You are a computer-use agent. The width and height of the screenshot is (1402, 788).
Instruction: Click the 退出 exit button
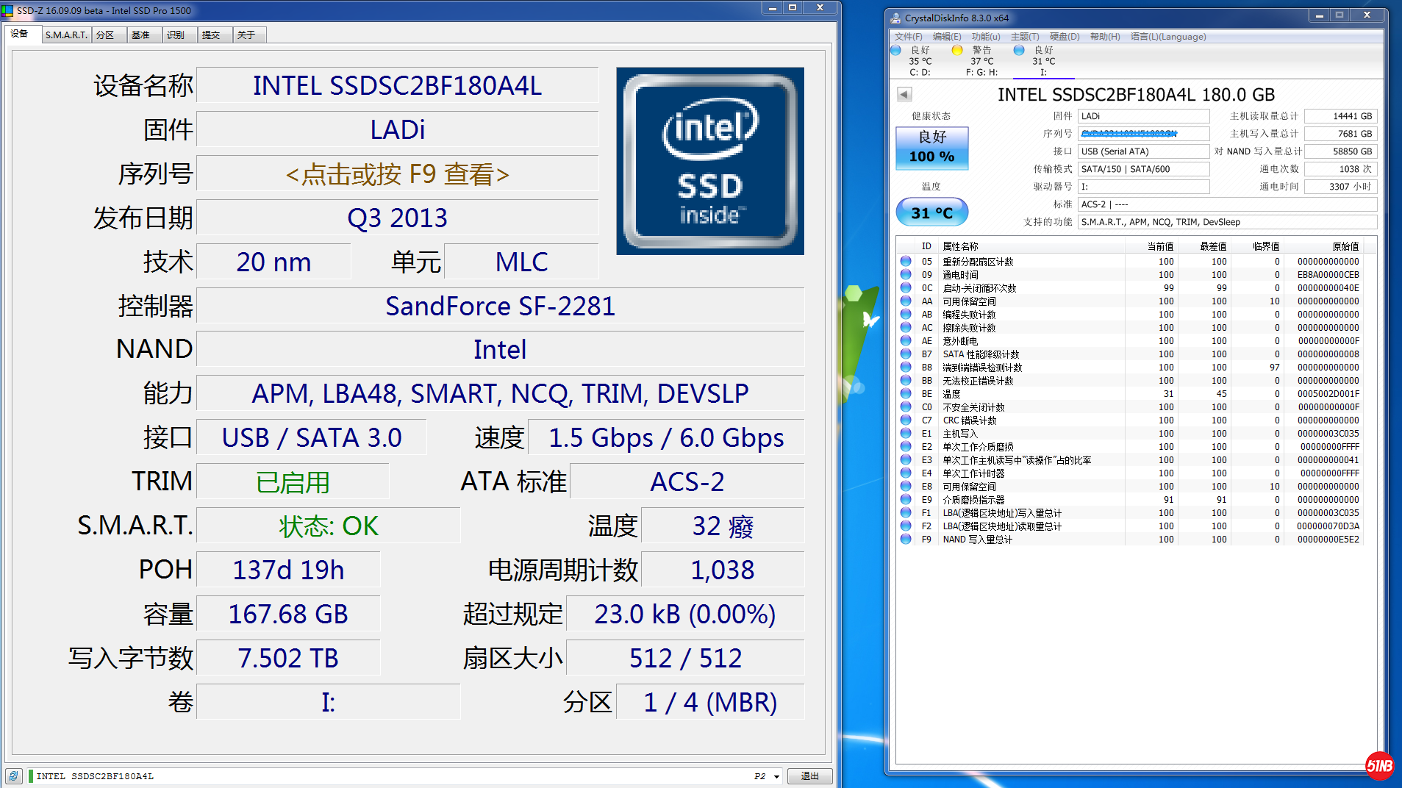click(x=809, y=776)
